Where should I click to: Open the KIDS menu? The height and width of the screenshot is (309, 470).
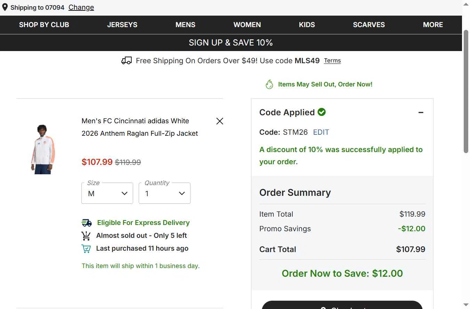(x=307, y=25)
